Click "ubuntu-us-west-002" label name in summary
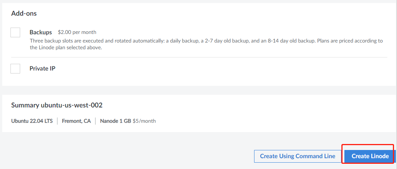Viewport: 397px width, 169px height. click(71, 105)
